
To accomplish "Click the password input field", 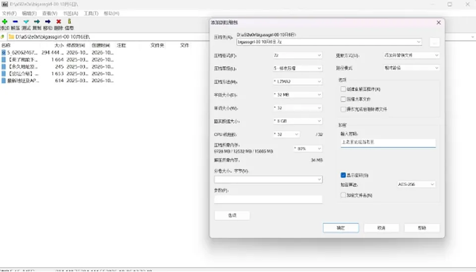I will point(388,142).
